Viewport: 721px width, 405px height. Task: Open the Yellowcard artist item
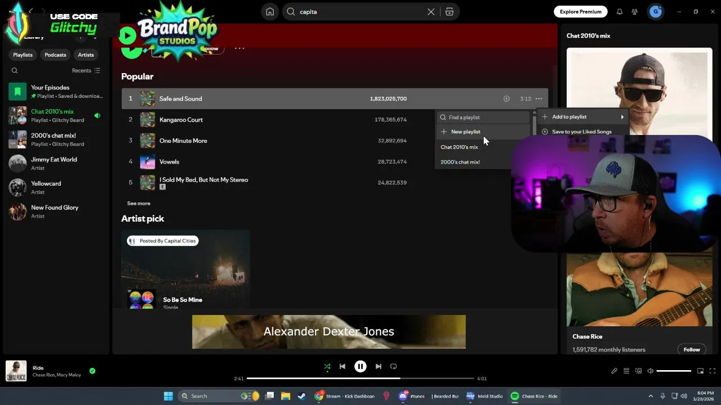click(55, 187)
